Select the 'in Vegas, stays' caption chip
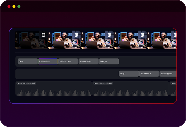 [89, 61]
